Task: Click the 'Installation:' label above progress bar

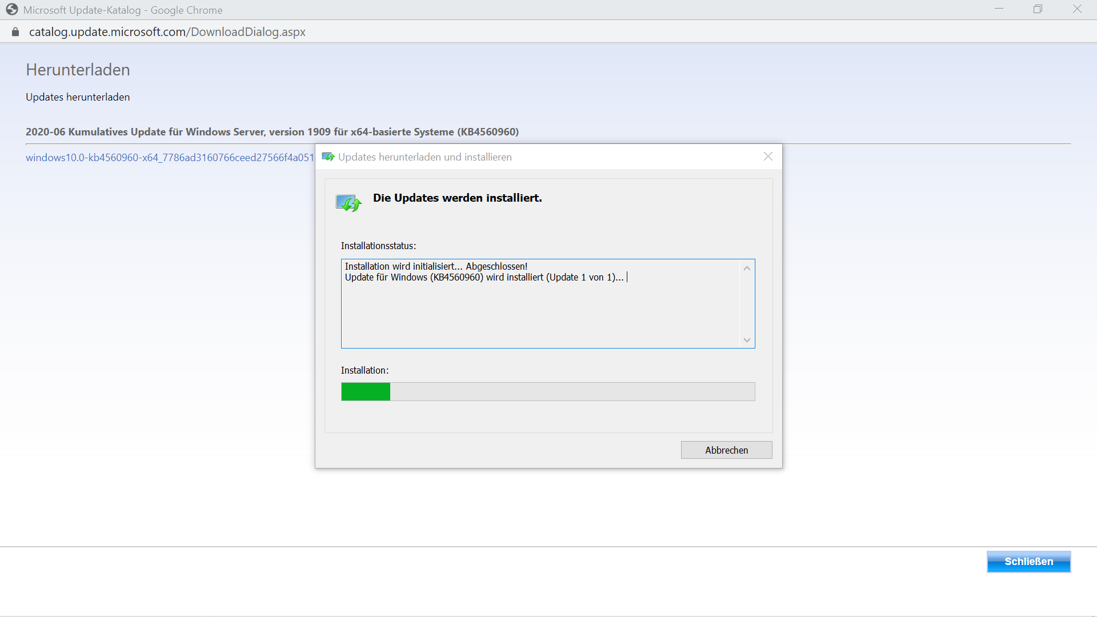Action: tap(365, 370)
